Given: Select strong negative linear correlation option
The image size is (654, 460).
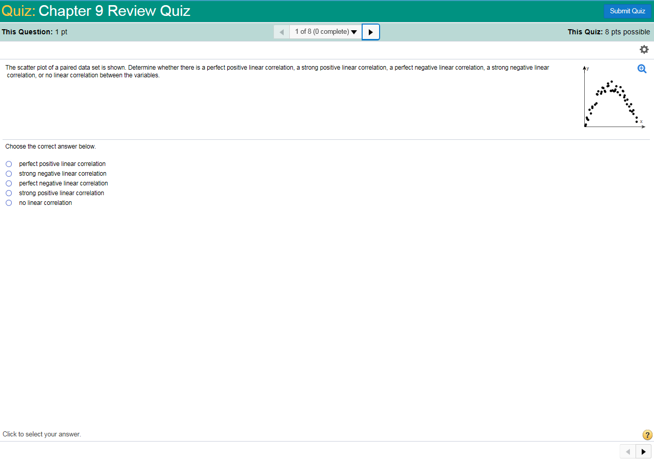Looking at the screenshot, I should coord(9,174).
